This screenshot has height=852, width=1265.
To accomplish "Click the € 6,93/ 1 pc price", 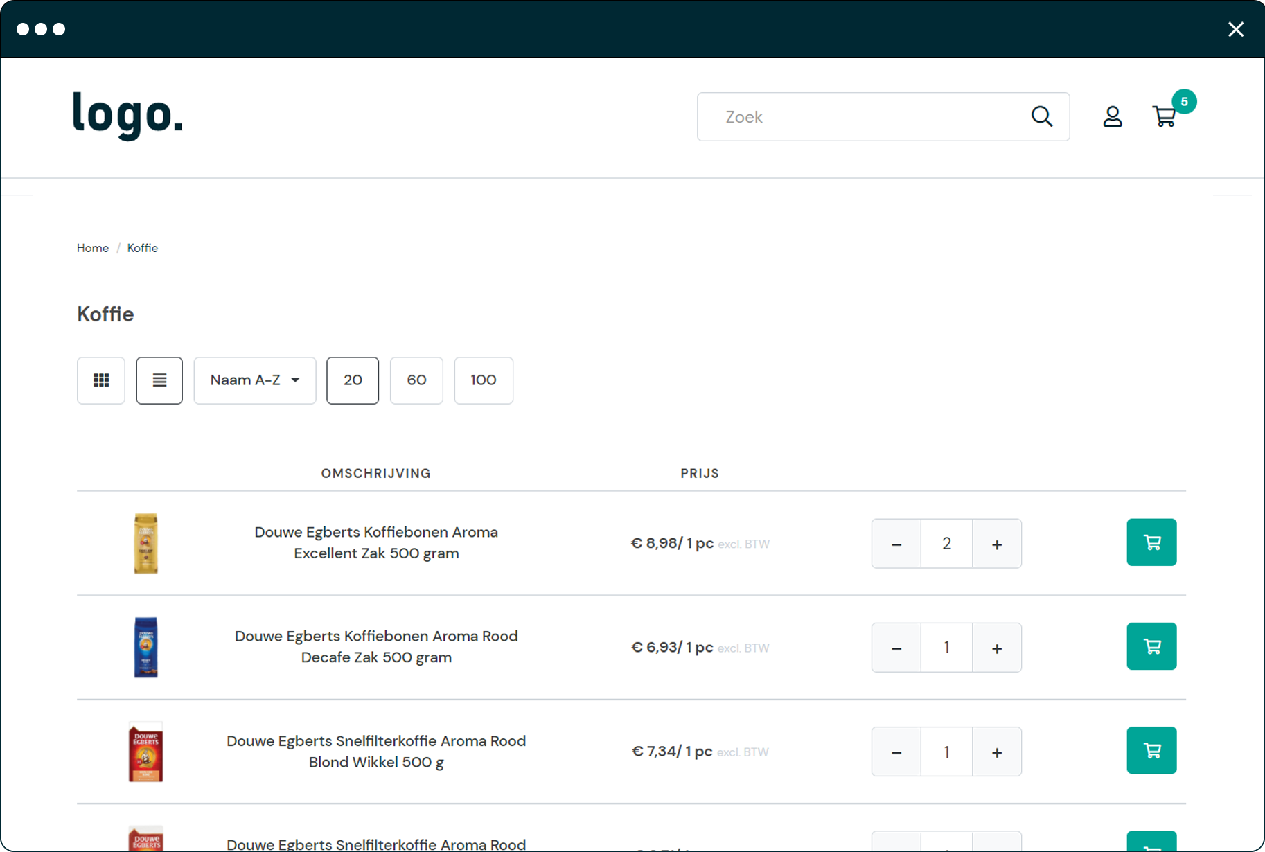I will 672,648.
